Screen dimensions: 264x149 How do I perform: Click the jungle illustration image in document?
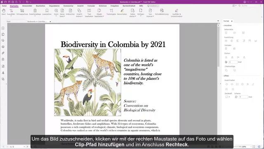tap(87, 82)
